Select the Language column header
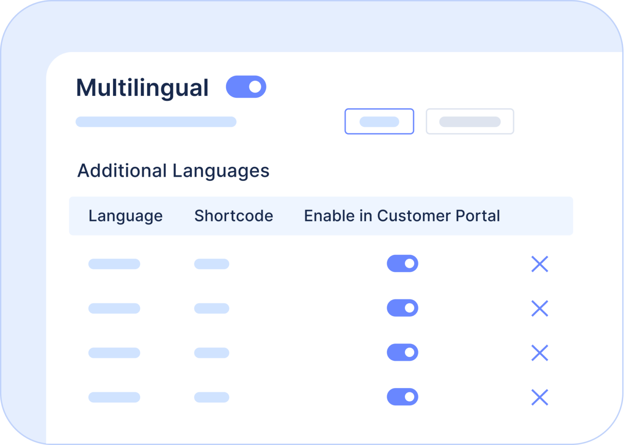Screen dimensions: 634x445 [x=125, y=216]
